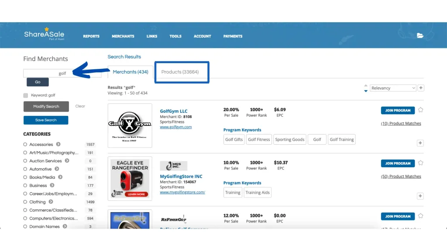447x251 pixels.
Task: Join the 12.00% per sale merchant's program
Action: [x=398, y=216]
